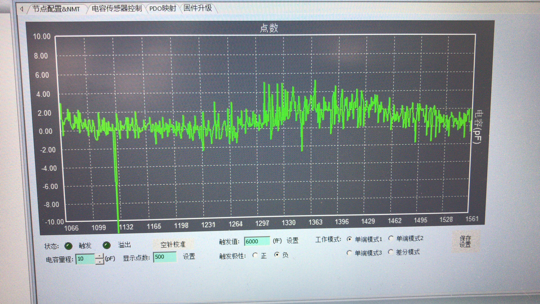Open the 固件升级 tab
Screen dimensions: 540x304
point(197,8)
